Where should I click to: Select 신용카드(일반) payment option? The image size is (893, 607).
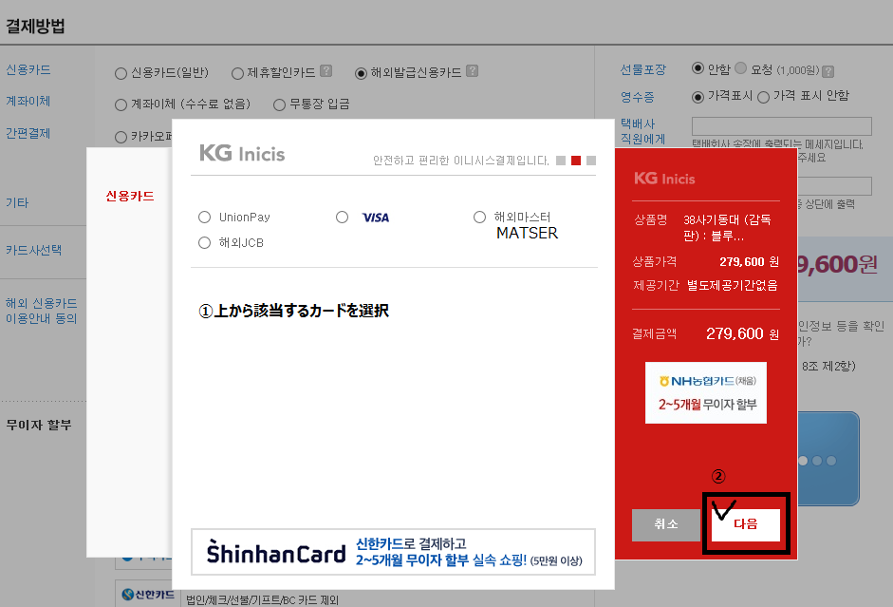click(x=121, y=73)
